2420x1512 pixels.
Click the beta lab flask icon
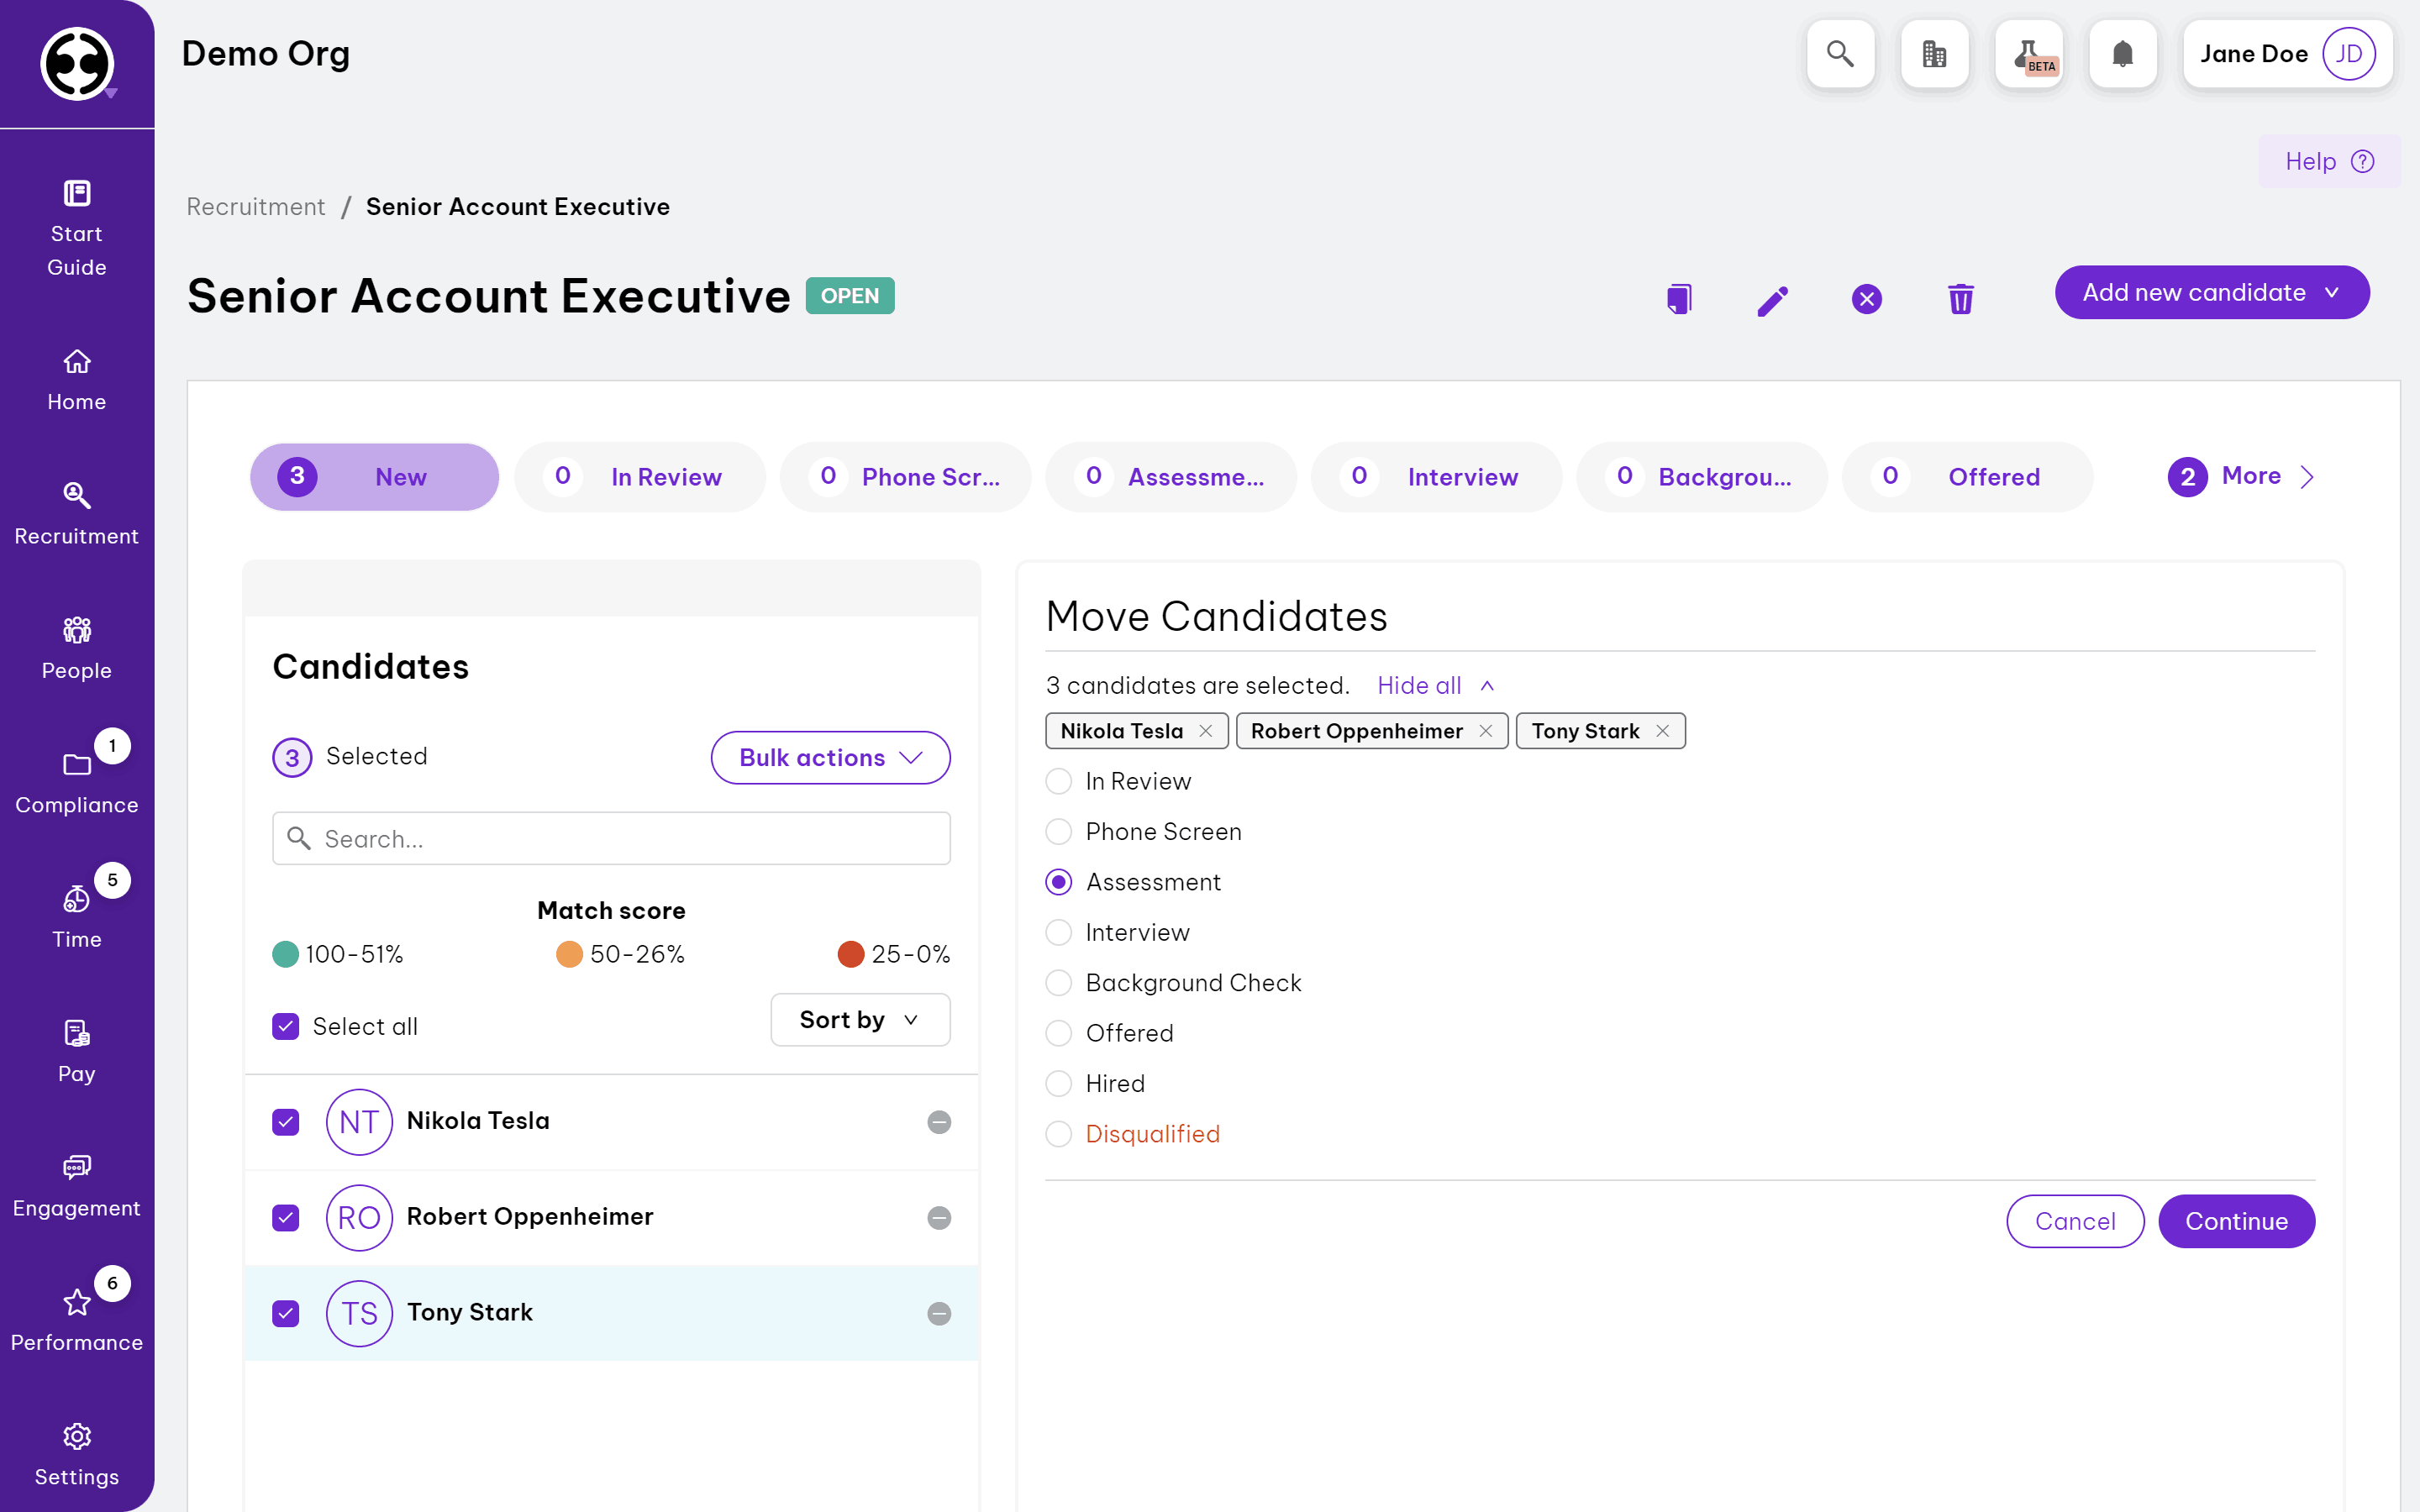coord(2028,54)
